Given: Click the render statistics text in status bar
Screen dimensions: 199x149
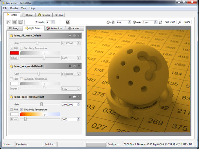Looking at the screenshot, I should [158, 144].
